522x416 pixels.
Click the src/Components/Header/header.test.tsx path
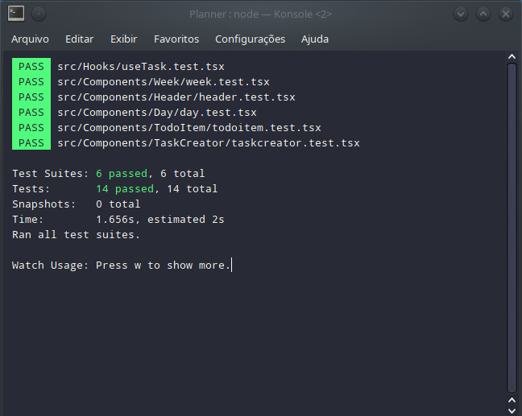176,97
